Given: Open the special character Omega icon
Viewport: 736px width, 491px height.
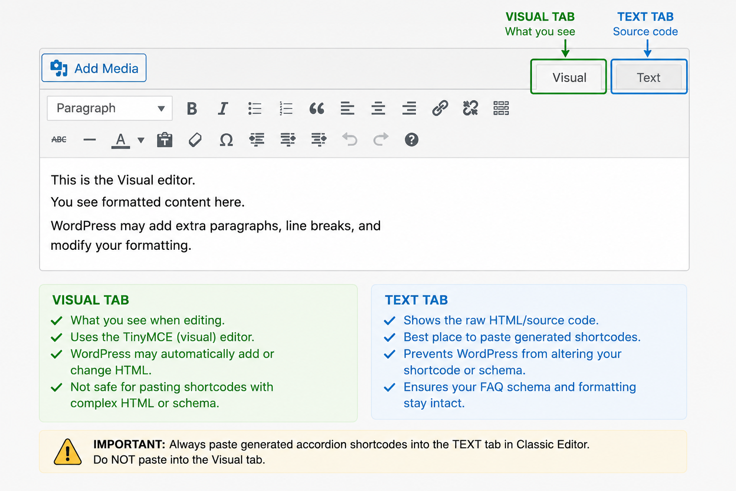Looking at the screenshot, I should coord(226,140).
